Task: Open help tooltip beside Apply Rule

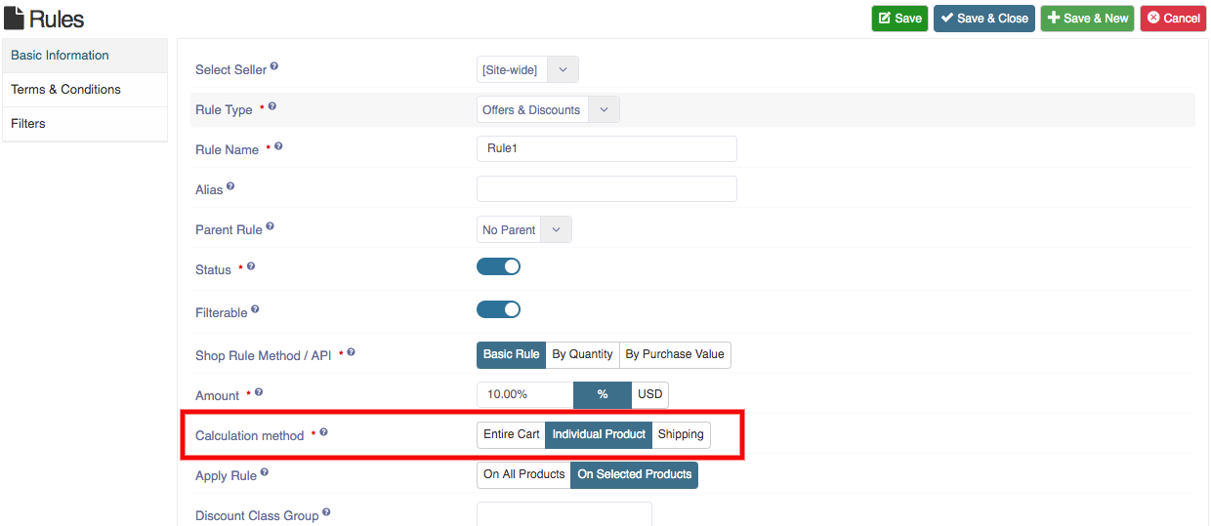Action: point(264,472)
